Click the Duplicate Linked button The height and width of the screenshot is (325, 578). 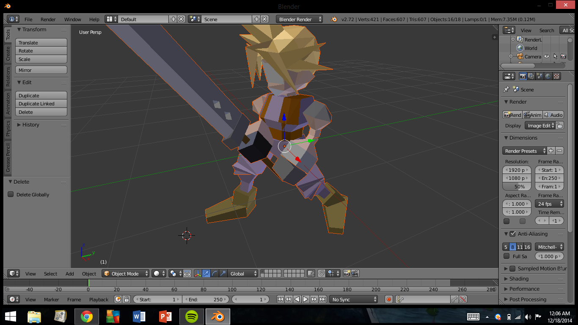click(x=41, y=104)
